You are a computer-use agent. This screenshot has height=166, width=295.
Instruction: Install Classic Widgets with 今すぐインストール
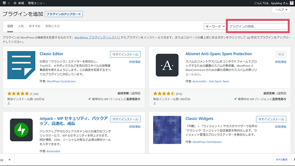tap(271, 119)
